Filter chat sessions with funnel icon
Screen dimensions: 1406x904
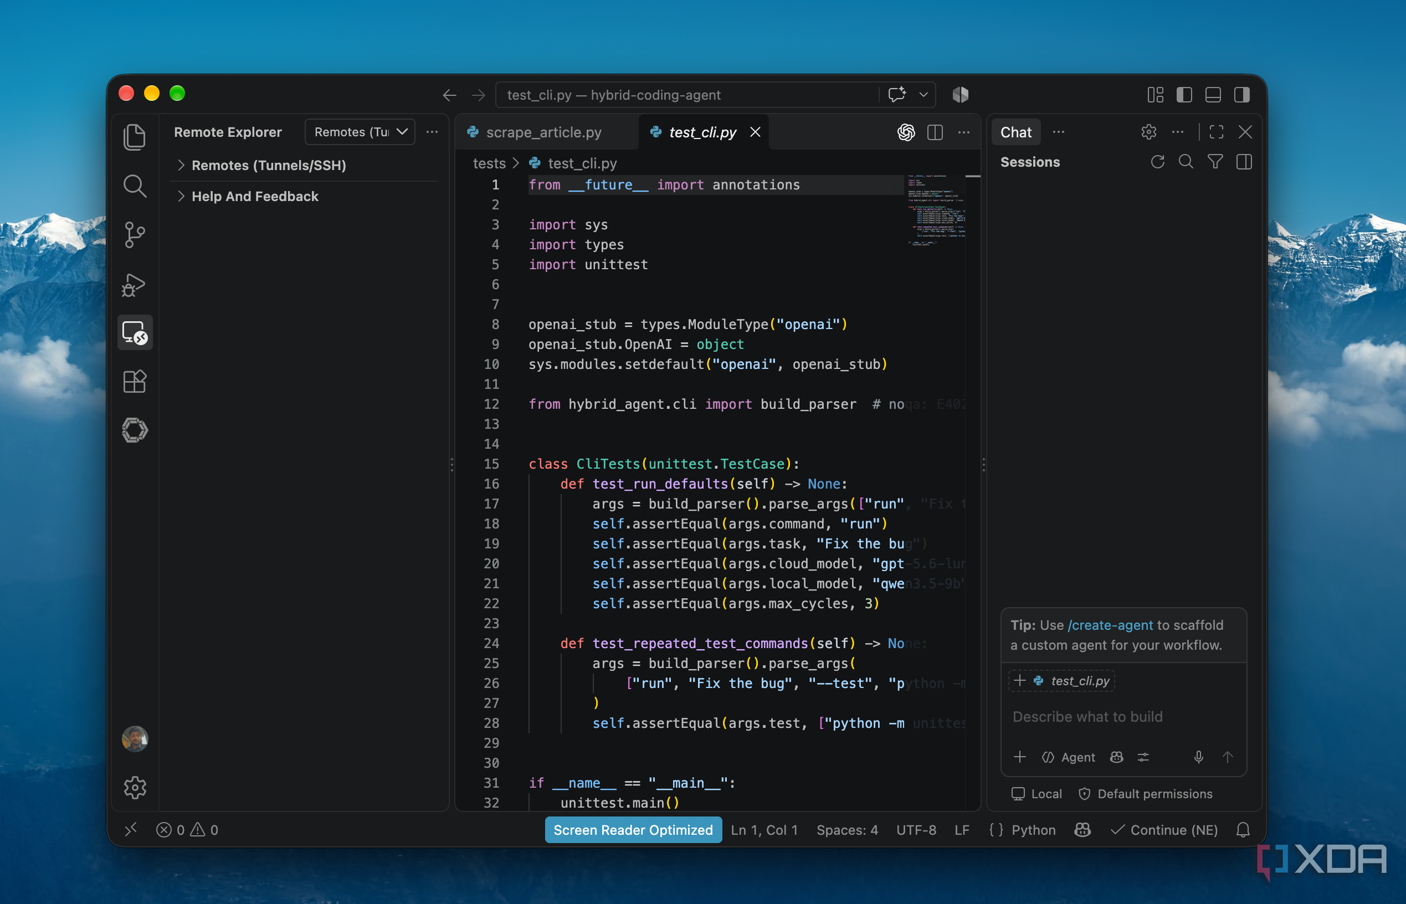pos(1215,162)
